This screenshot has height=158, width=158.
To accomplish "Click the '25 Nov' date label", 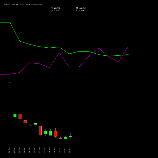I will coord(34,150).
